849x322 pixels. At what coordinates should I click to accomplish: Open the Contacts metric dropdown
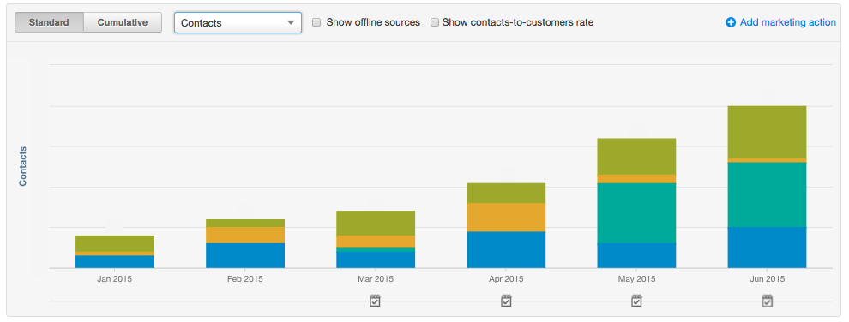click(x=238, y=22)
